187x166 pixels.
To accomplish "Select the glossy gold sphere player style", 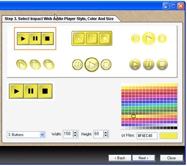I will pos(149,64).
